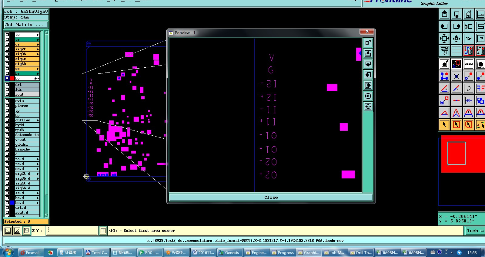Click the exclamation mark icon in coordinate bar
Viewport: 485px width, 257px height.
[103, 231]
